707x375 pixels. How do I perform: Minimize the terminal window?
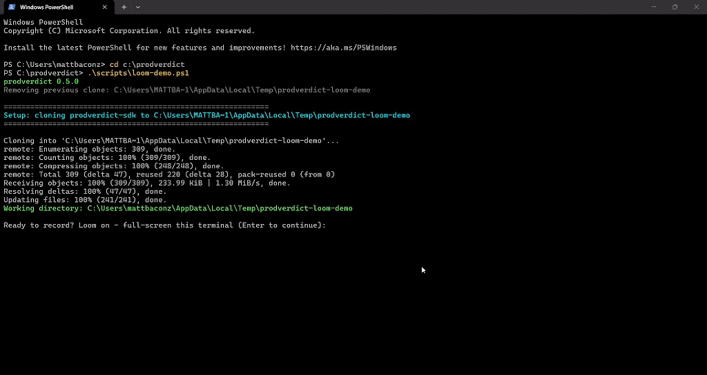point(654,7)
